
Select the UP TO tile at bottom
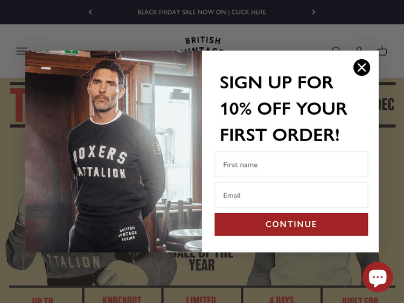pos(43,296)
